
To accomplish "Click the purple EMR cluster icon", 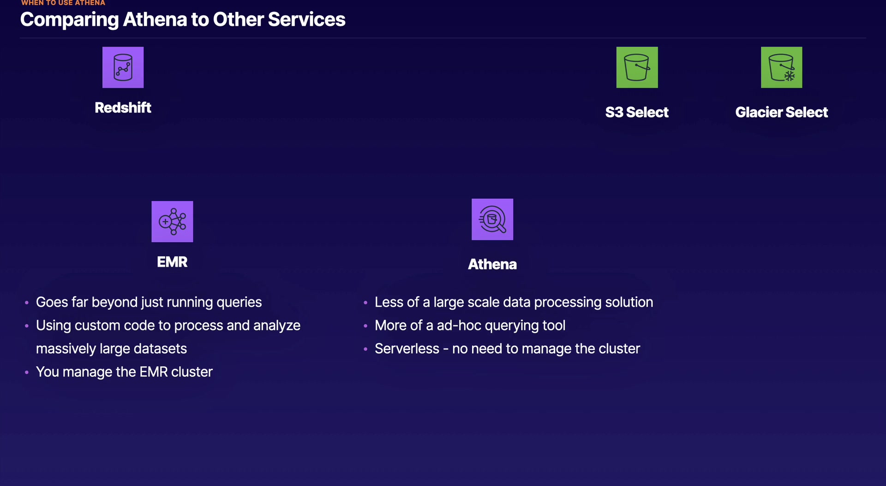I will 172,221.
